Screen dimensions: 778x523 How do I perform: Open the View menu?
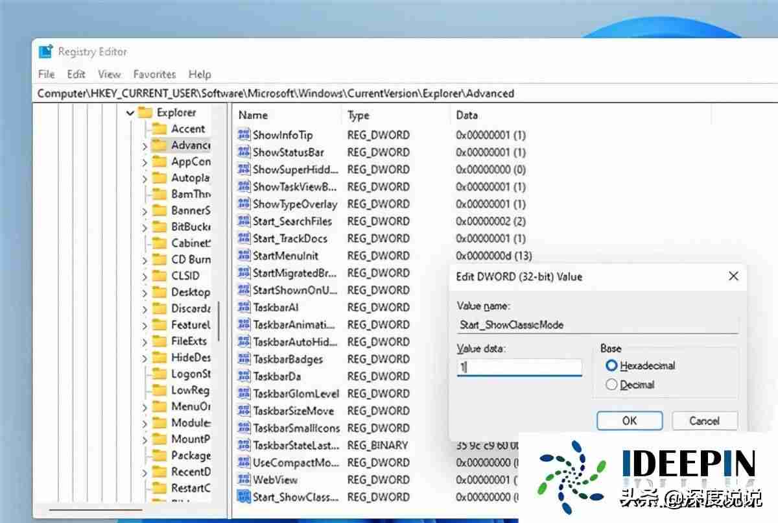click(x=110, y=74)
